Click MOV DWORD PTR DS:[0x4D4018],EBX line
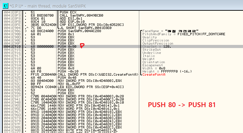 coord(90,112)
